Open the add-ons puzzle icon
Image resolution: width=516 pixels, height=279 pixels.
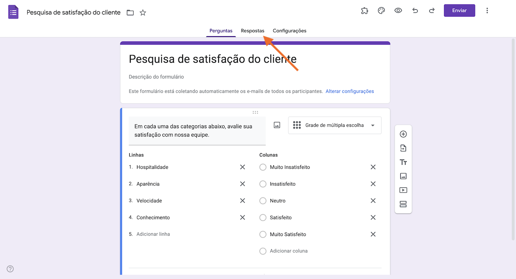[x=364, y=10]
